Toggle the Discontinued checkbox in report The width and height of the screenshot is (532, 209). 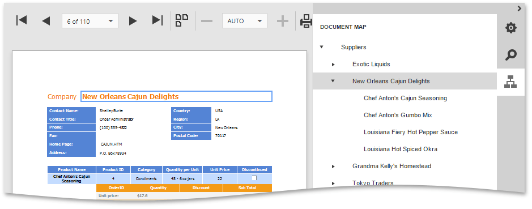[254, 178]
